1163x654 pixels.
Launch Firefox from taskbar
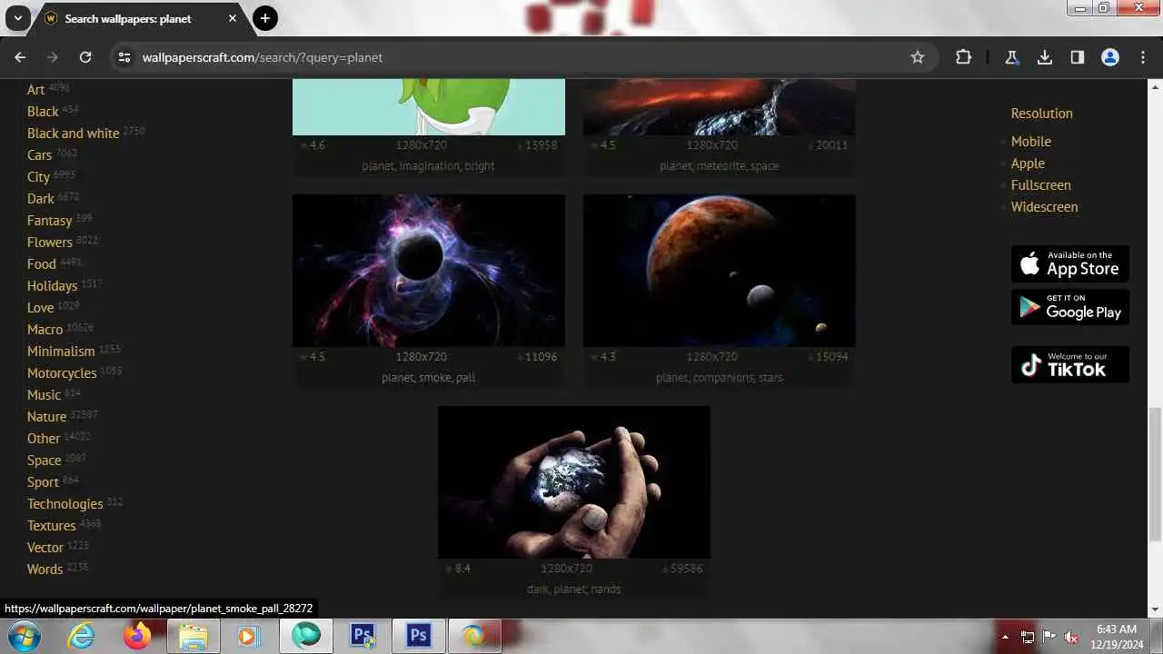[x=137, y=636]
